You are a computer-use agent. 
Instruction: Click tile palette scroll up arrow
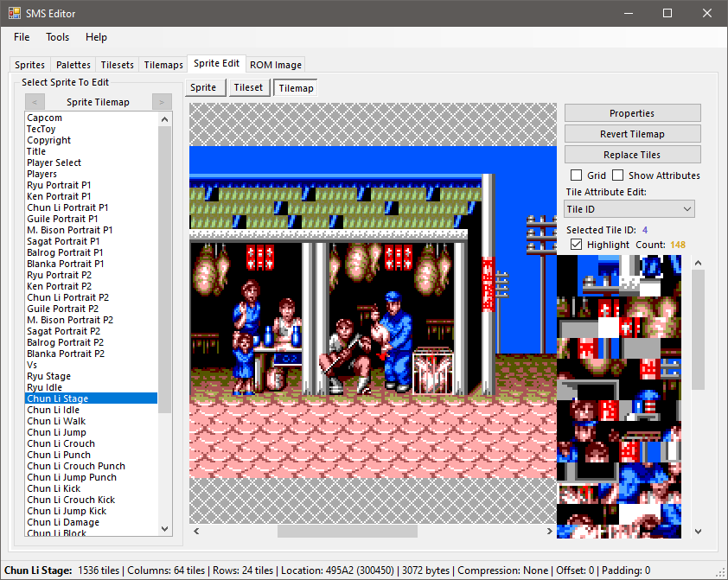pos(698,263)
